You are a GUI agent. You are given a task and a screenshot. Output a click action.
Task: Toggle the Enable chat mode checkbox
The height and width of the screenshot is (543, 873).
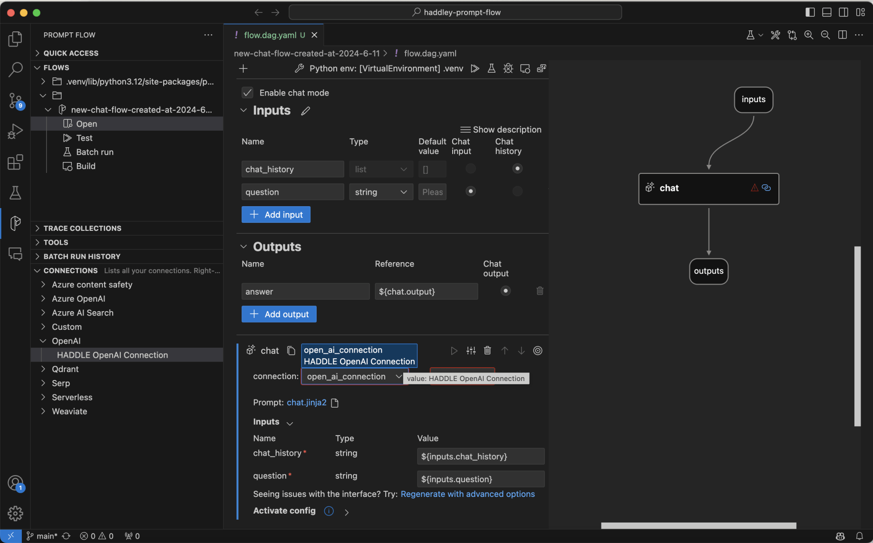click(x=247, y=93)
